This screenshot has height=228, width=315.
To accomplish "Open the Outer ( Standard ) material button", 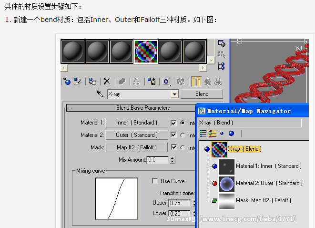I will (x=137, y=135).
